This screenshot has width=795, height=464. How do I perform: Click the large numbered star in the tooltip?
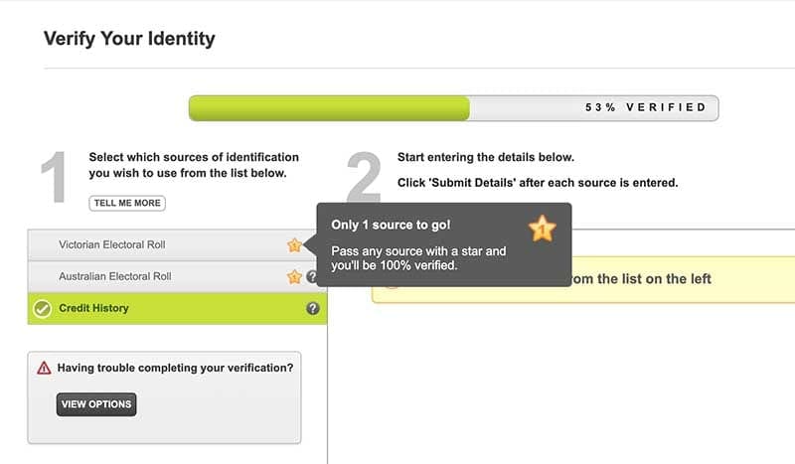542,229
